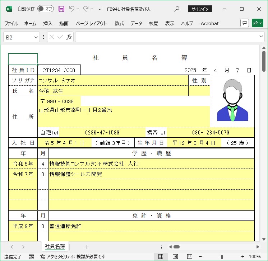Open the 表示 tab
The image size is (268, 261).
170,23
